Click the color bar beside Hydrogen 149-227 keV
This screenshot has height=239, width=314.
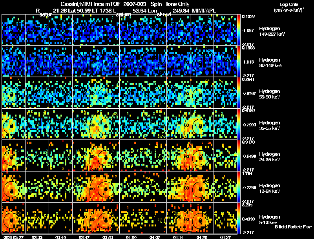[x=239, y=29]
